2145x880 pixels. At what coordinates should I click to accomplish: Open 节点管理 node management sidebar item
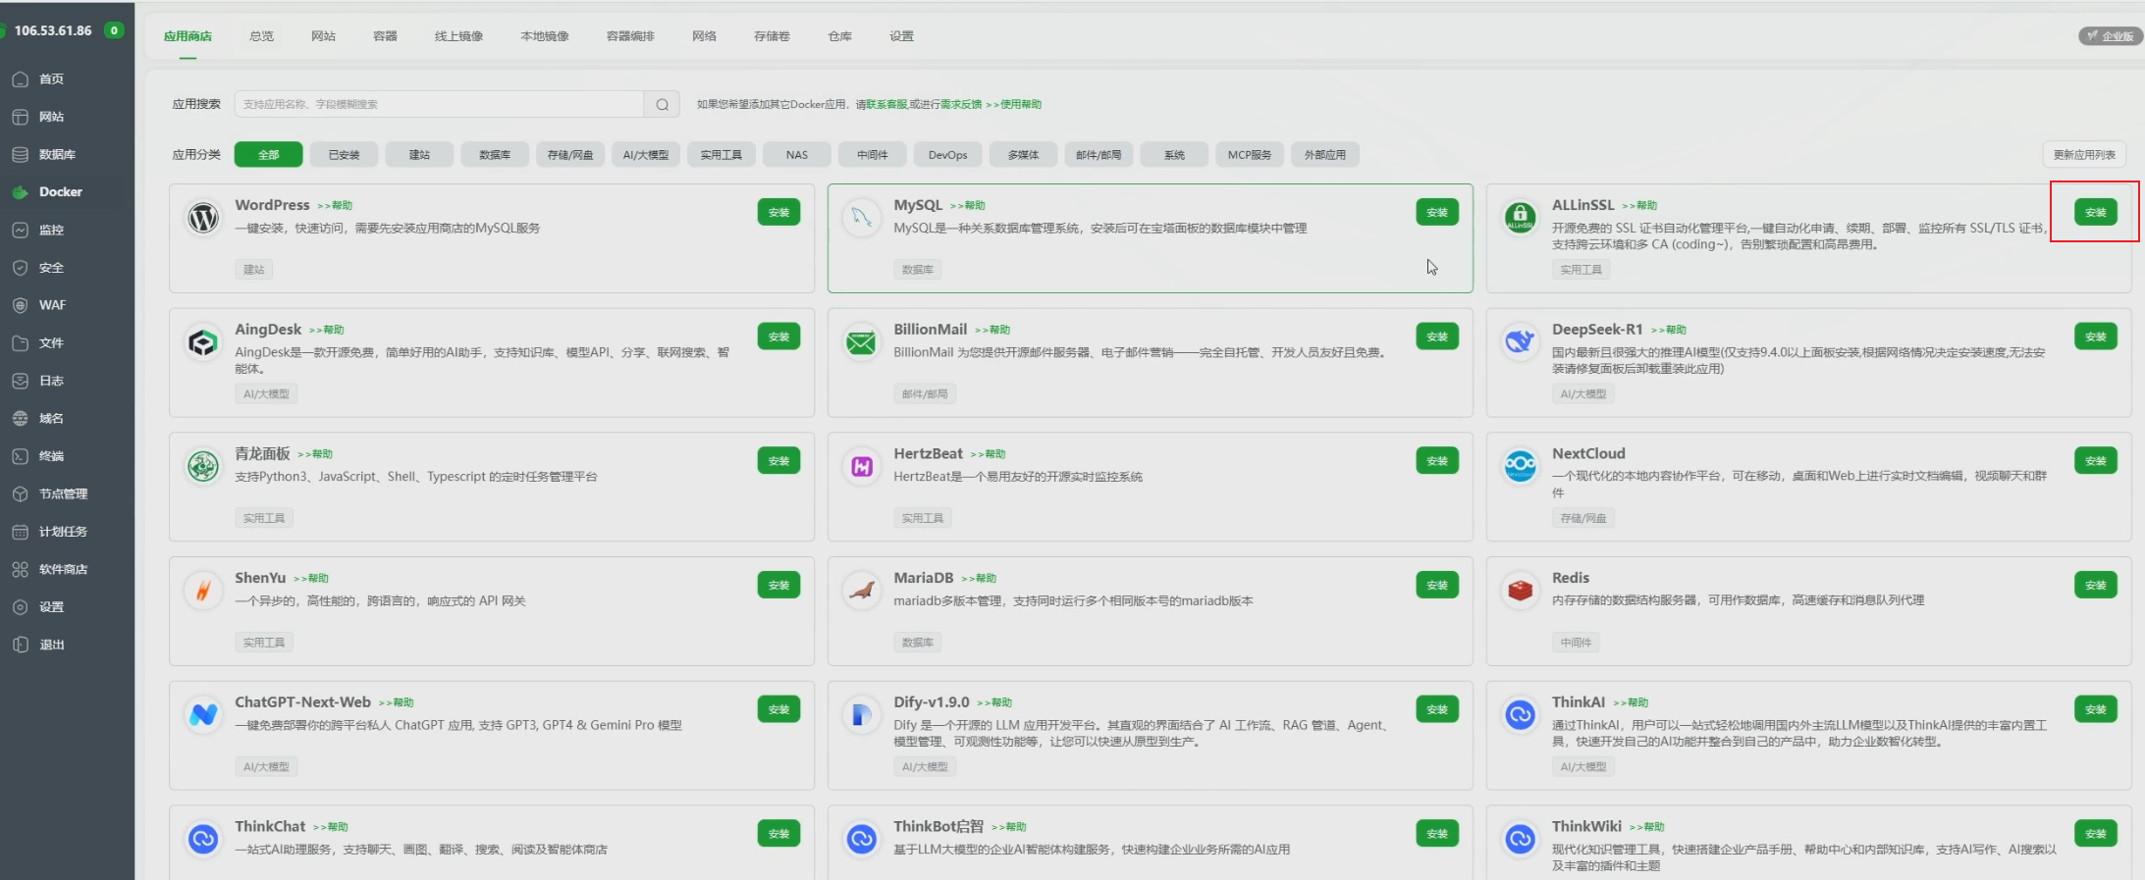coord(63,494)
